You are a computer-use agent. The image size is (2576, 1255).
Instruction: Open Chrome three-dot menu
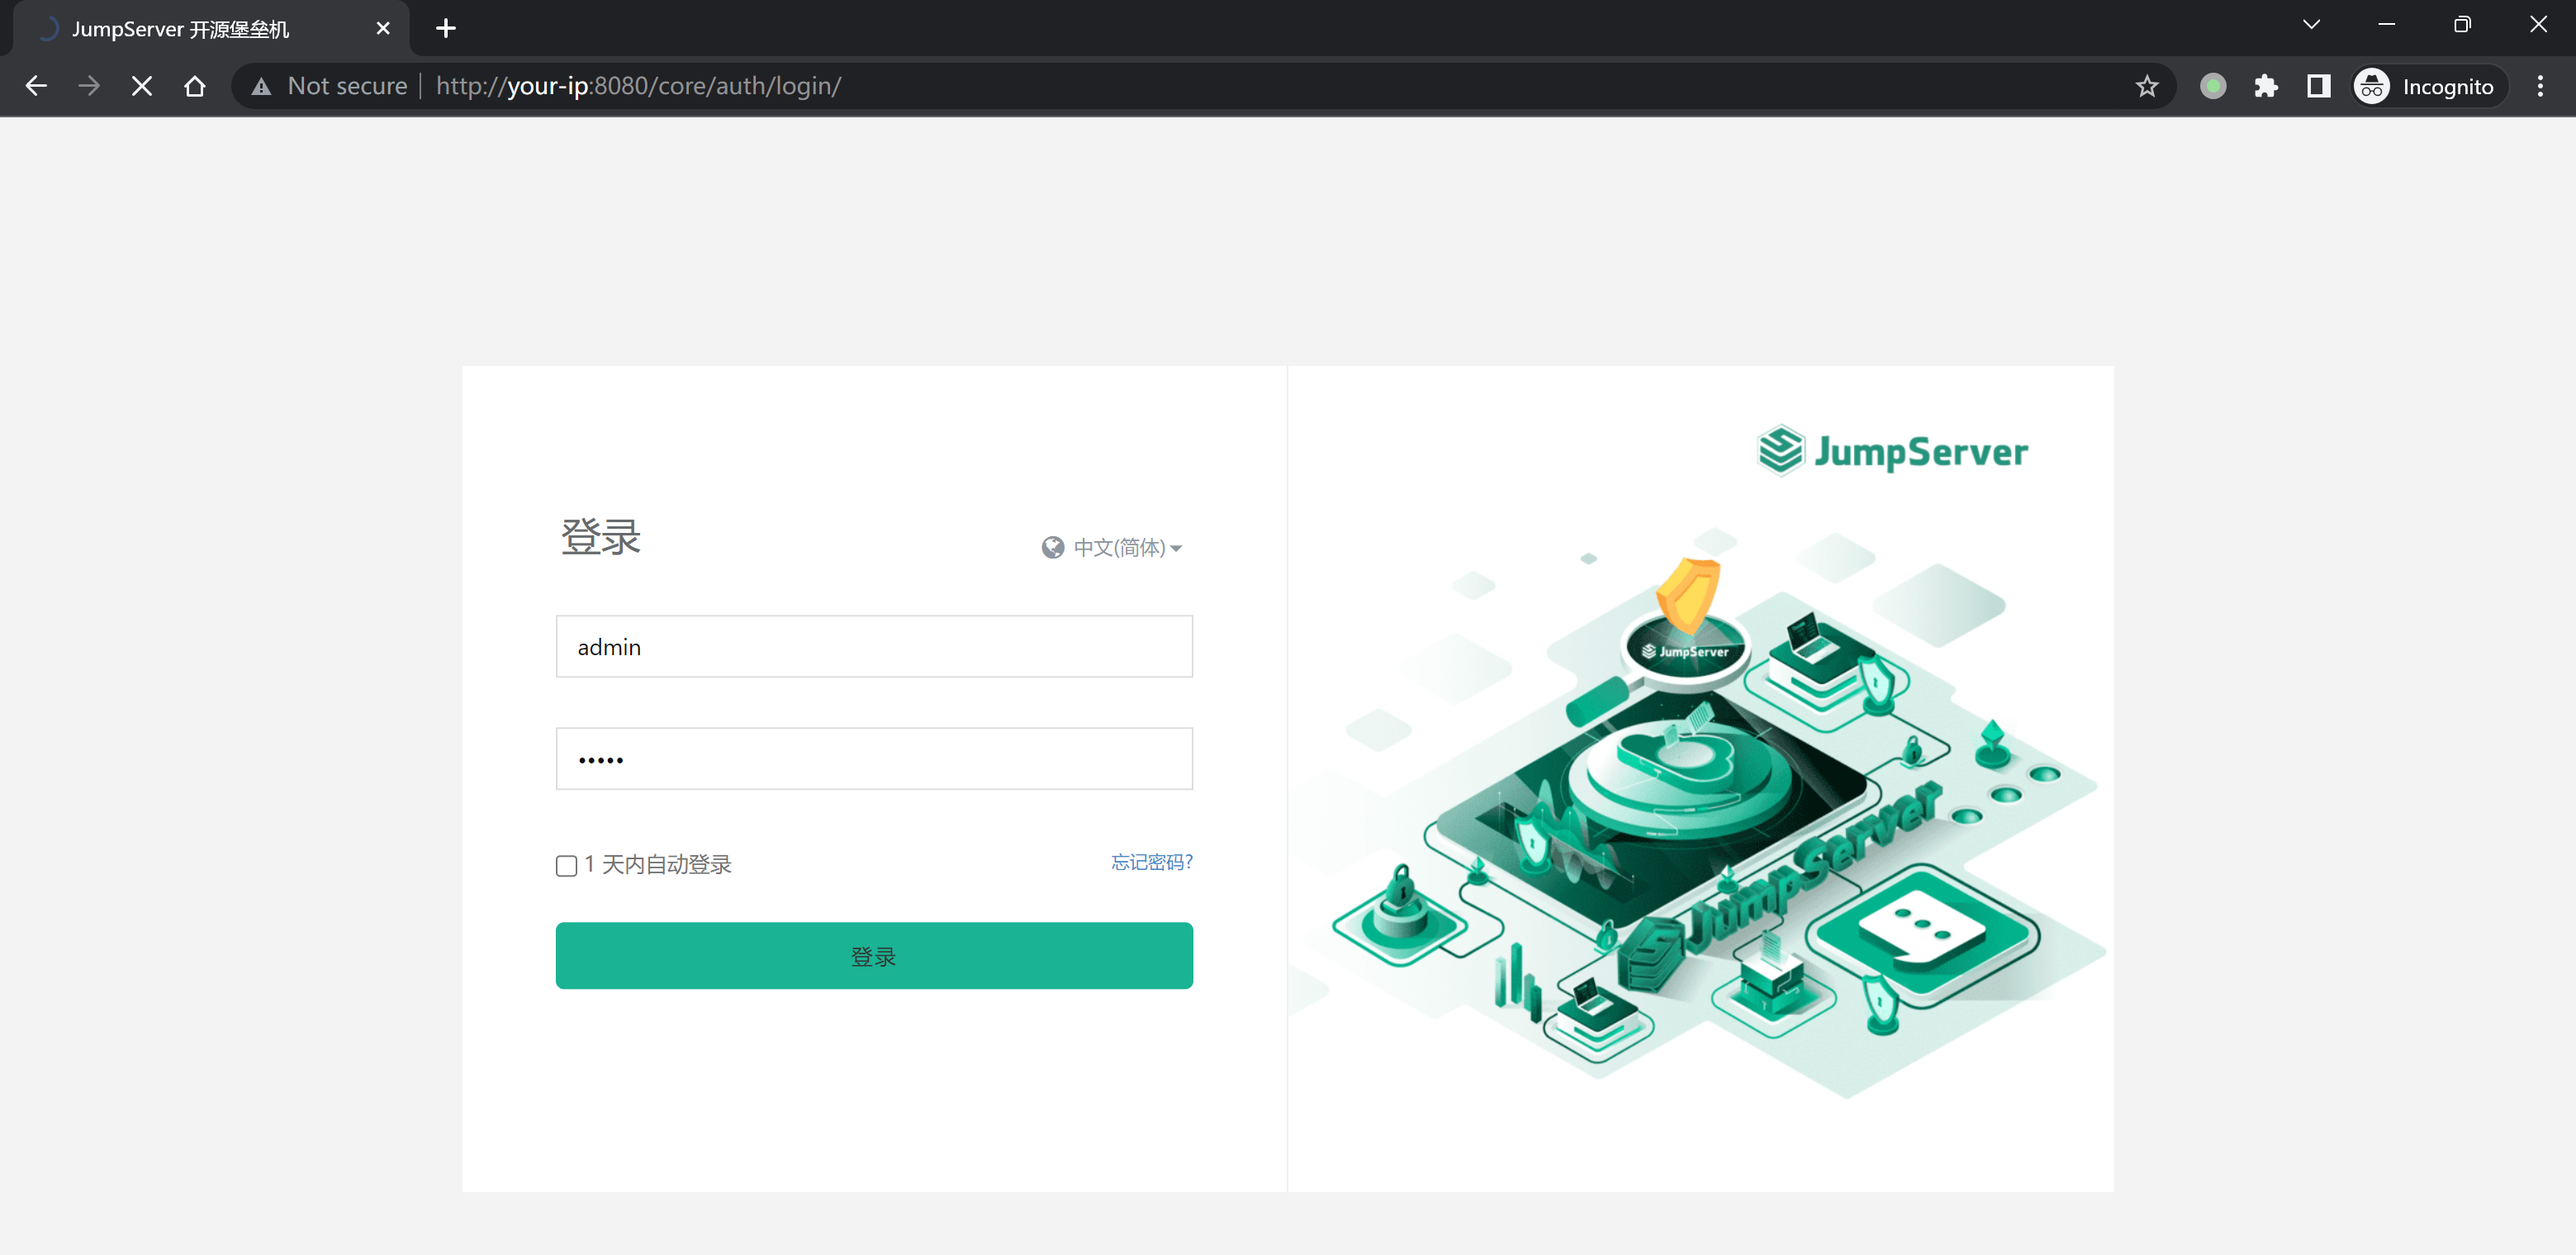click(2540, 86)
